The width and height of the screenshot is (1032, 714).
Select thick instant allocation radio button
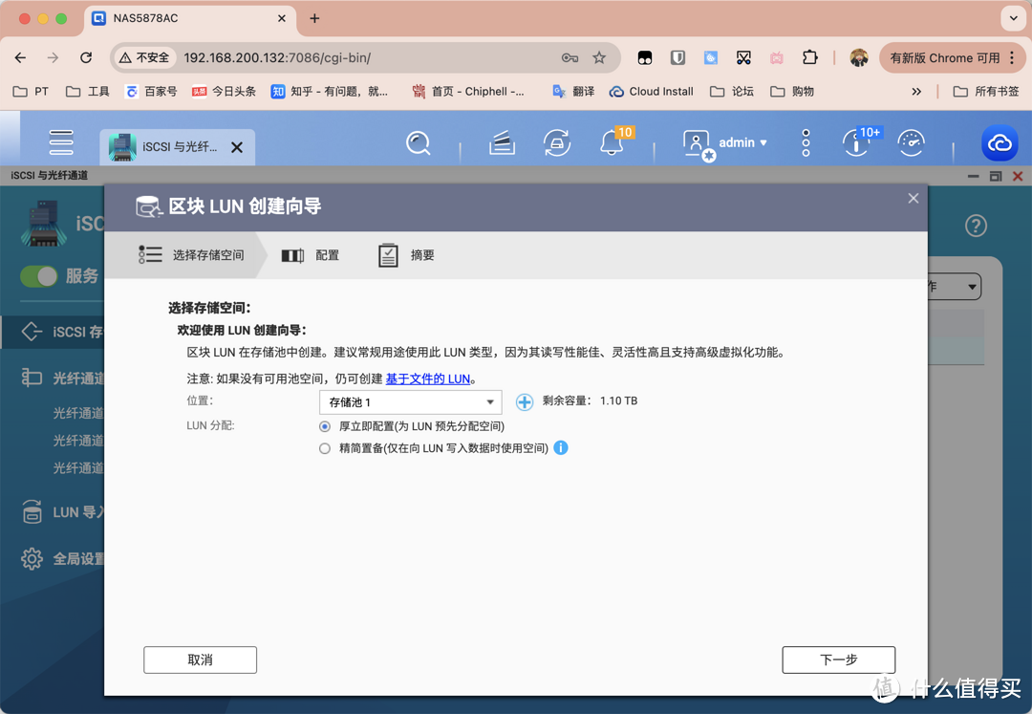pos(325,426)
